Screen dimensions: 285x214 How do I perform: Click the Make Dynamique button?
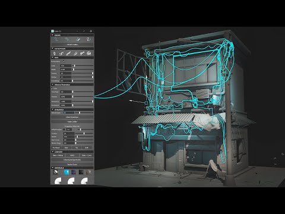[x=72, y=117]
